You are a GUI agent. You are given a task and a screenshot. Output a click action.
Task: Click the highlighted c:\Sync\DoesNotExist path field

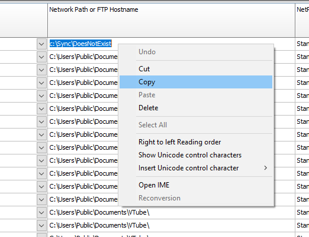81,44
